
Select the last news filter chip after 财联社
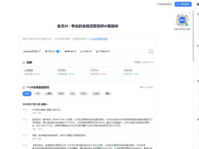(107, 93)
